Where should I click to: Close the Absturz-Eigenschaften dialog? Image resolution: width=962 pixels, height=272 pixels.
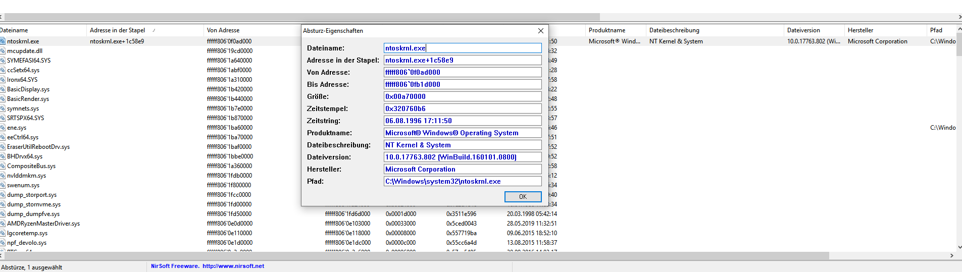tap(541, 31)
